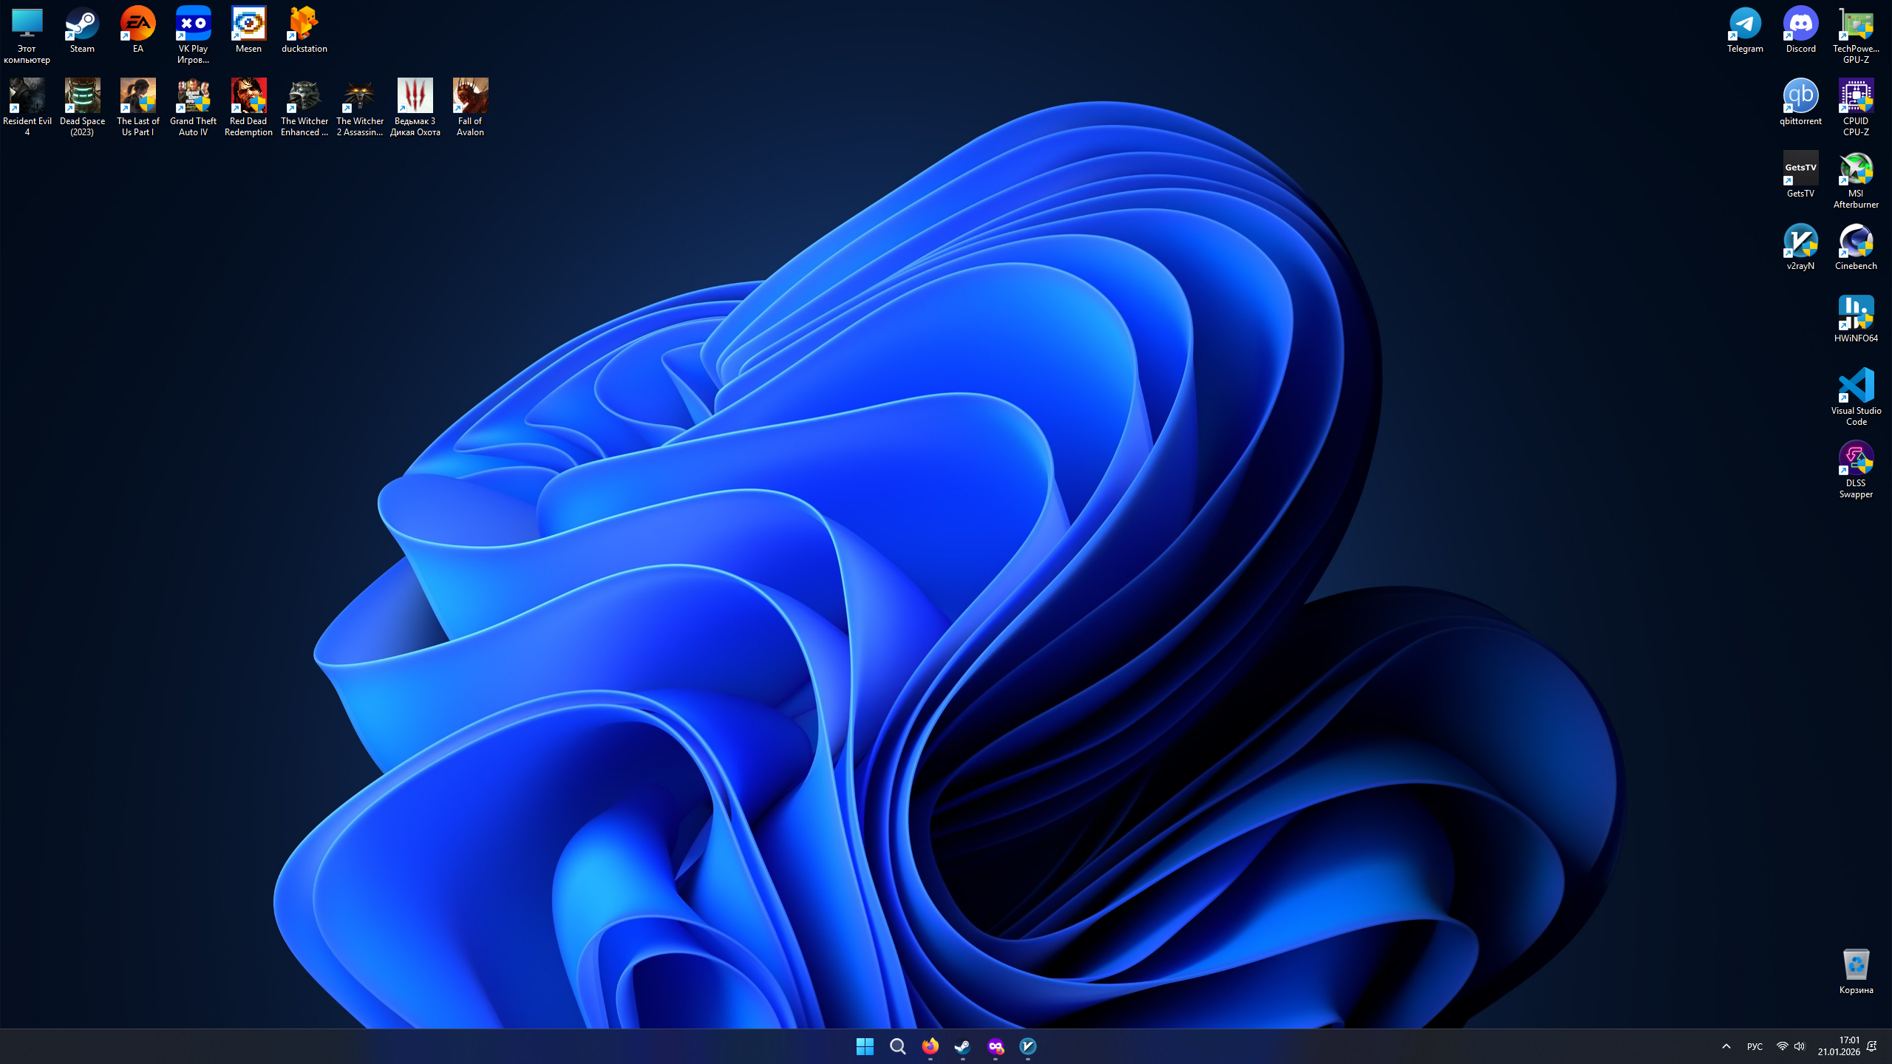
Task: Select the DLSS Swapper shortcut
Action: tap(1856, 468)
